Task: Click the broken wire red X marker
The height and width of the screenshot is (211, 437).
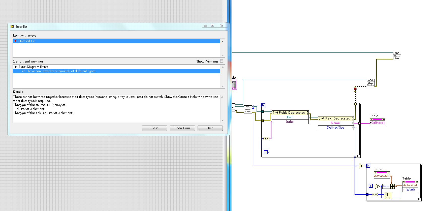Action: (355, 89)
